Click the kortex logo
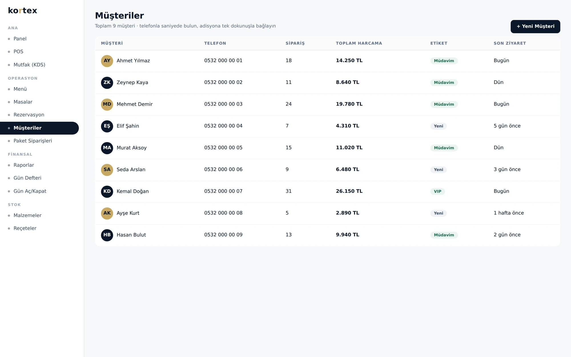This screenshot has width=571, height=357. point(23,11)
